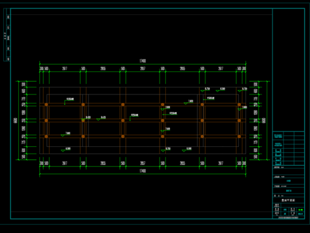Select the 2857 dimension text in bottom dimension row

(x=143, y=163)
